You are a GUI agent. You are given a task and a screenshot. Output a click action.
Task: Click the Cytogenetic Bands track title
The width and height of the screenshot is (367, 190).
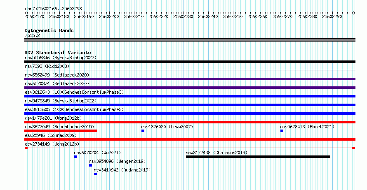point(49,30)
